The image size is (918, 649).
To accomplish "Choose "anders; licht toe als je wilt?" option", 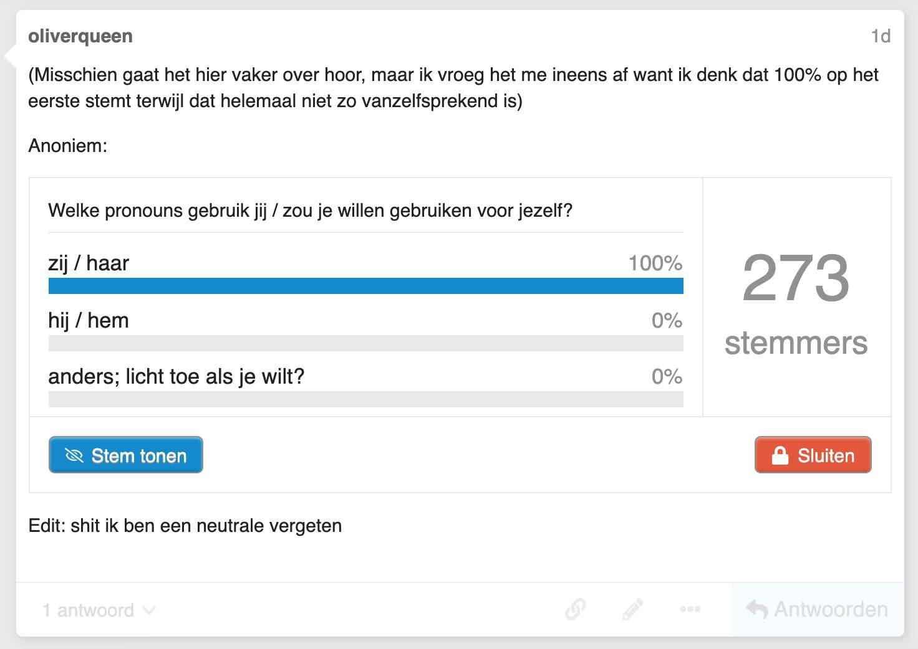I will 176,377.
